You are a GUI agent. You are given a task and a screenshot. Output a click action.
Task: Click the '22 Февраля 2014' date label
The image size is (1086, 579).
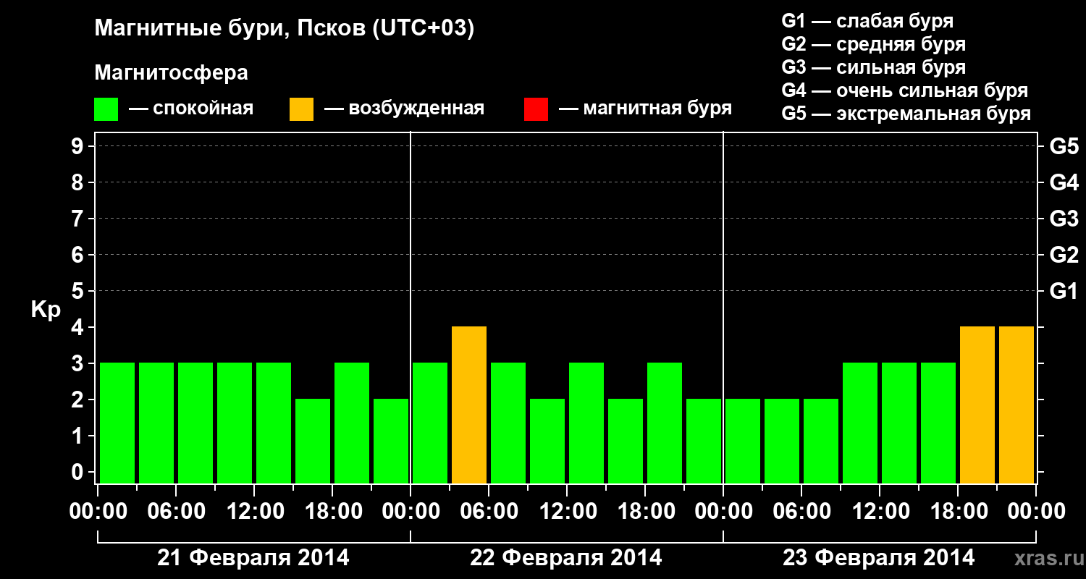click(x=566, y=558)
